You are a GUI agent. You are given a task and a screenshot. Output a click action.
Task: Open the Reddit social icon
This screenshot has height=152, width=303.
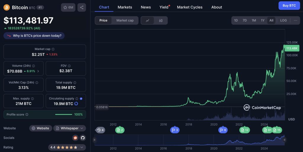pyautogui.click(x=75, y=138)
